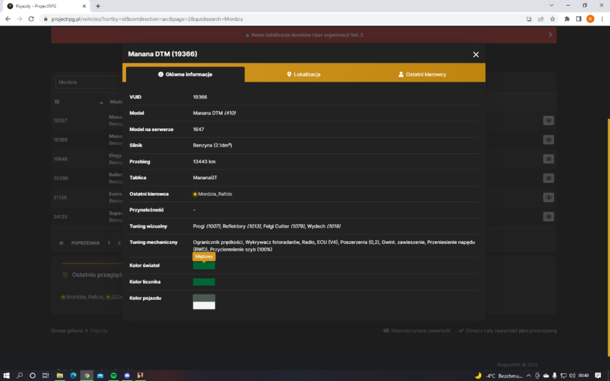Reload the page in Chrome

pyautogui.click(x=31, y=19)
